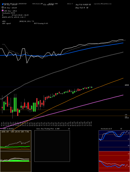Click the 'MACD: 459.72, 458.18, 1.54' line
130x172 pixels.
tap(14, 17)
